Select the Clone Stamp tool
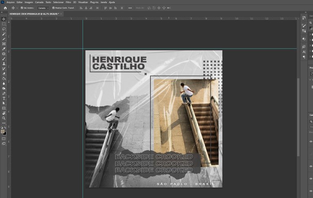Screen dimensions: 313x198 click(x=4, y=64)
